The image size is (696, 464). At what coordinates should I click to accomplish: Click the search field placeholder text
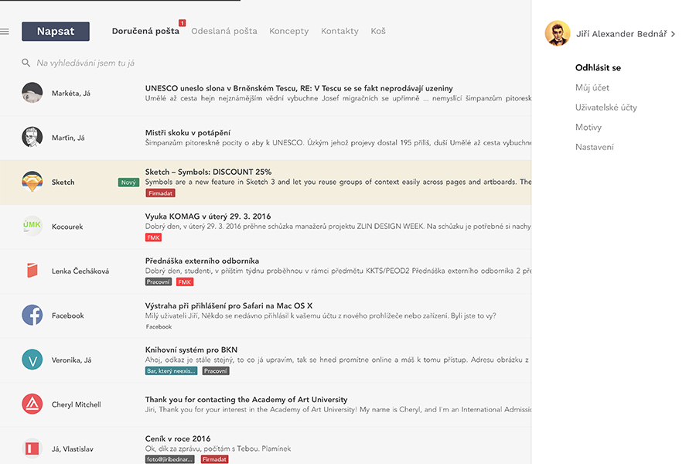tap(86, 63)
